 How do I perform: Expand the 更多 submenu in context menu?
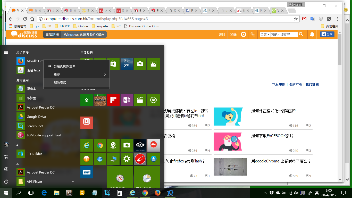point(77,74)
